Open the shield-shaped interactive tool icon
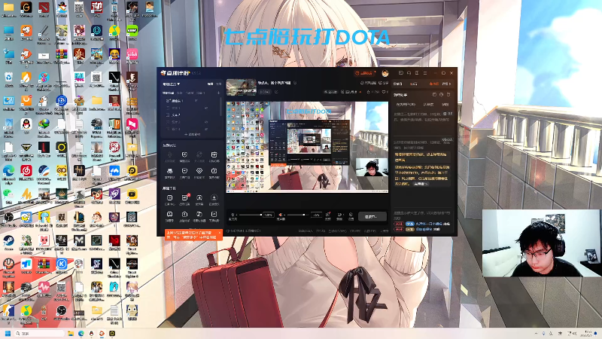This screenshot has height=339, width=602. click(184, 154)
